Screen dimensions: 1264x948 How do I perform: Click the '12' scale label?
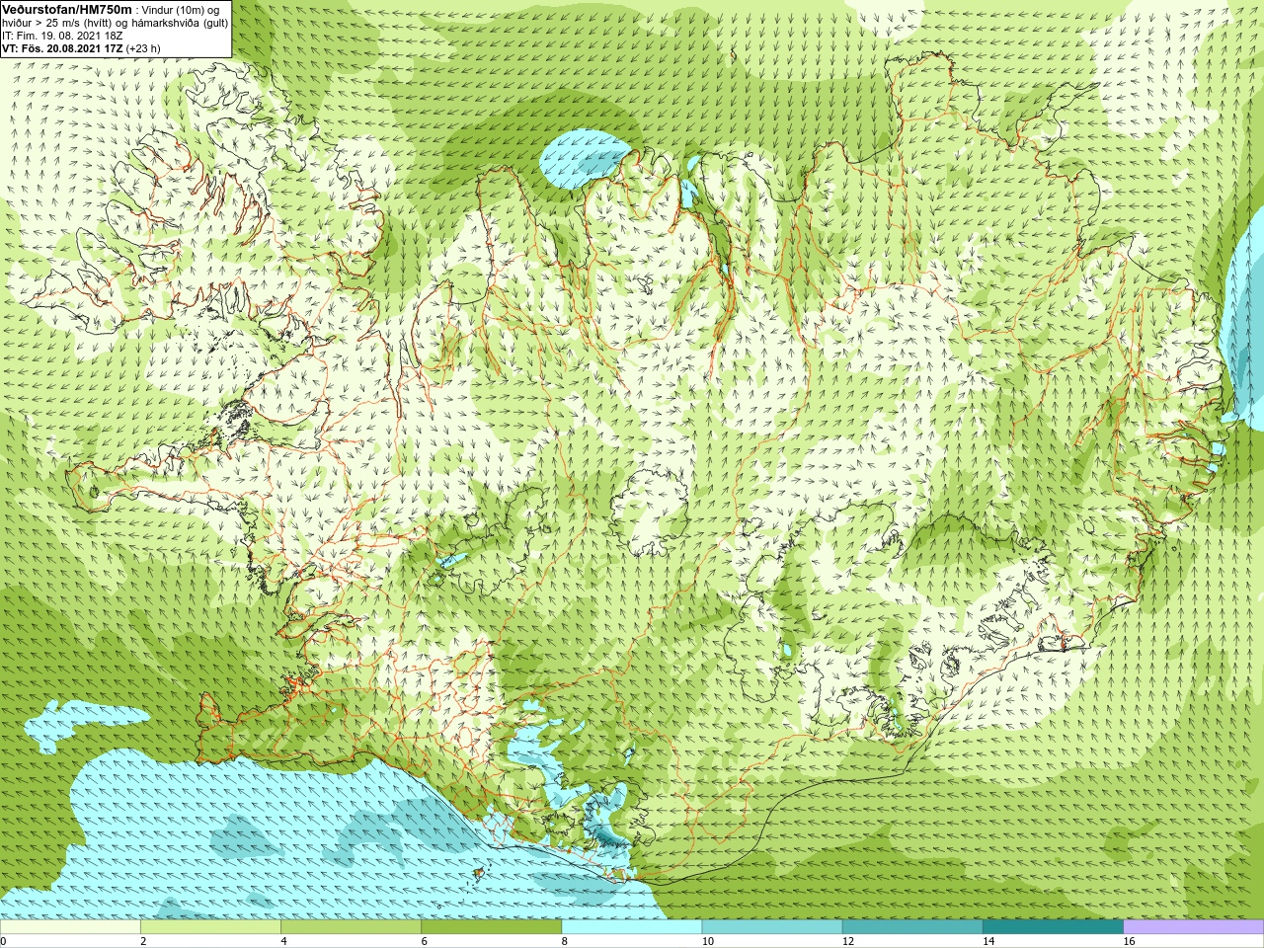coord(847,941)
